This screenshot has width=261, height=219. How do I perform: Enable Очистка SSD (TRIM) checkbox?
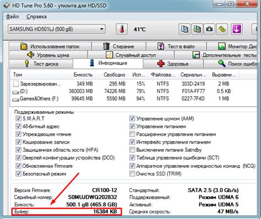[x=132, y=174]
